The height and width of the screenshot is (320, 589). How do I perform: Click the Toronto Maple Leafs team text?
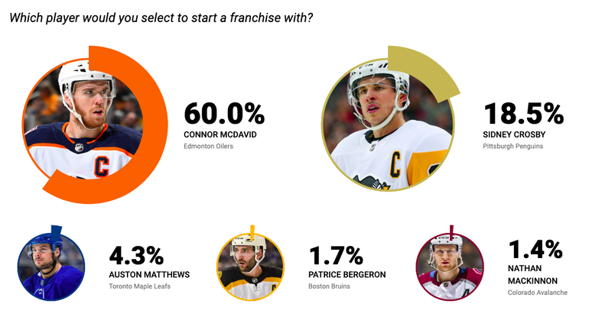pos(140,286)
